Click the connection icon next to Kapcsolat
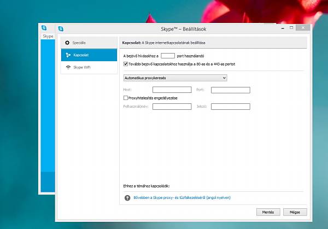The height and width of the screenshot is (229, 328). (x=68, y=55)
